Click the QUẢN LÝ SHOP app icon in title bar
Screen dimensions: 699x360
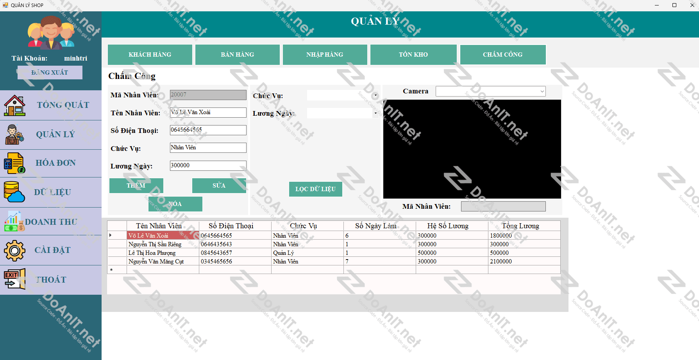pyautogui.click(x=5, y=5)
